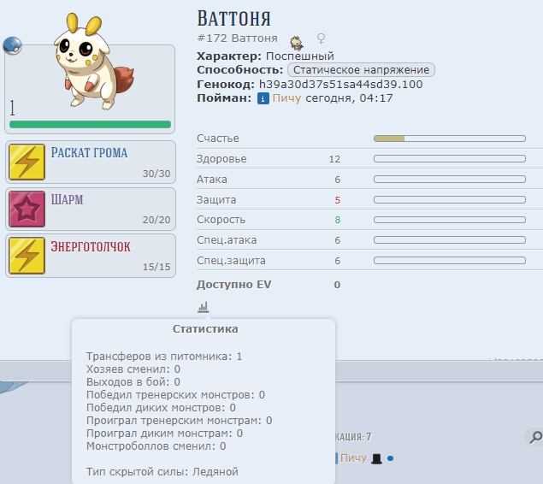543x484 pixels.
Task: Open trainer Пичу link in Пойман row
Action: (286, 98)
